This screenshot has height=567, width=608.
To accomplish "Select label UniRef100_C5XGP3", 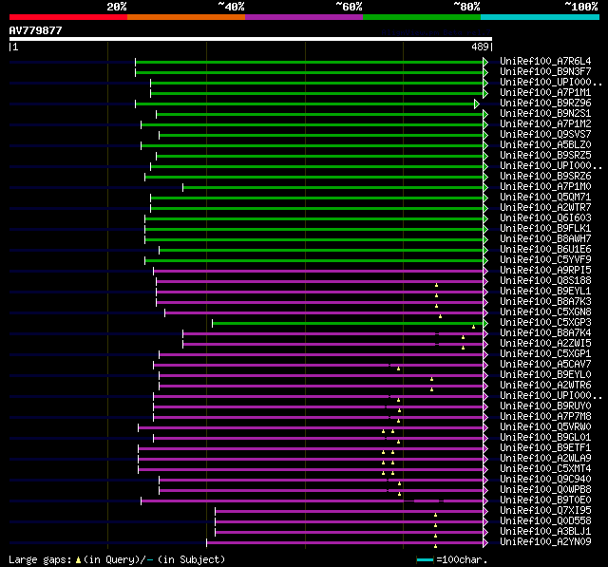I will click(x=545, y=323).
